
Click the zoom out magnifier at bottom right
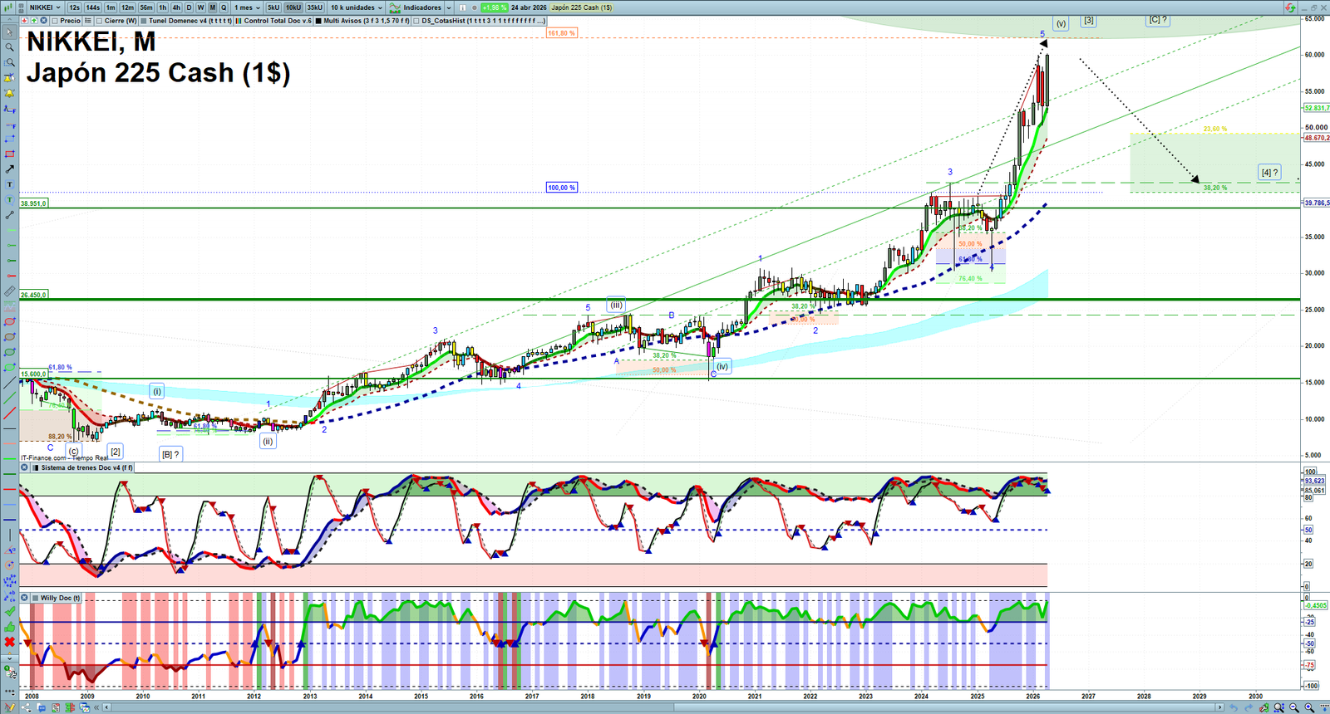[1294, 707]
